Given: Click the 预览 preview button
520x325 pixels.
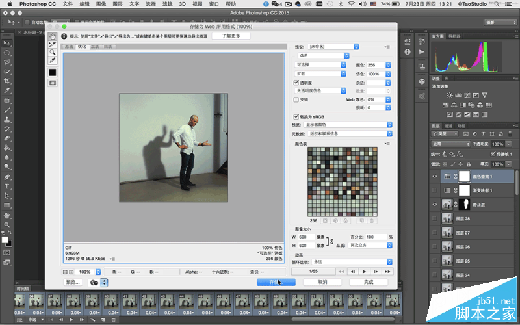Looking at the screenshot, I should [73, 282].
